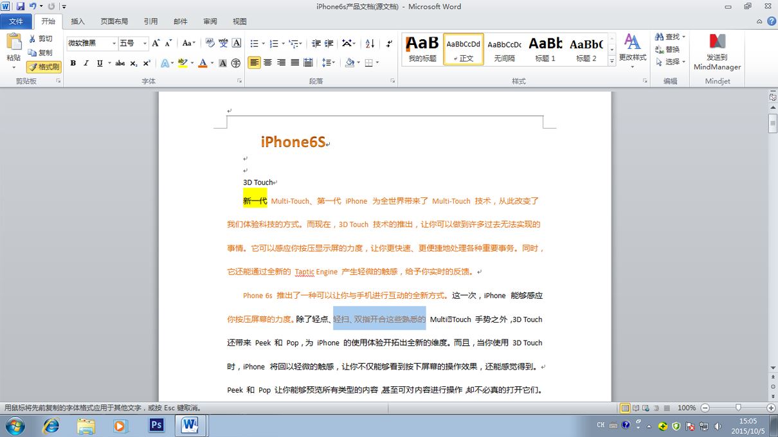
Task: Open the Change Case (Aa) dropdown
Action: [x=188, y=43]
